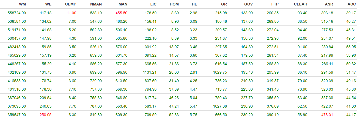Sort by the WM column header

point(23,4)
